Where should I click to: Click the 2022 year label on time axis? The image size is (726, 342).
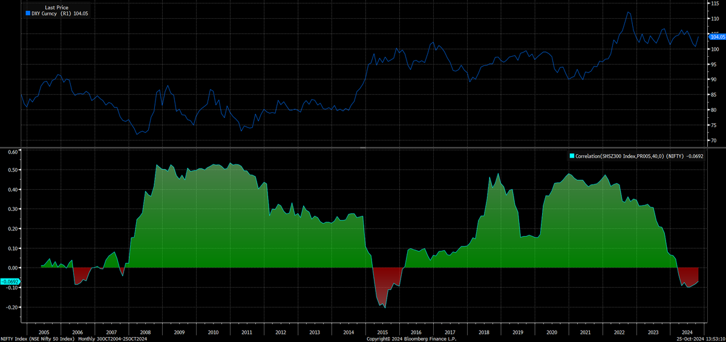(x=620, y=332)
